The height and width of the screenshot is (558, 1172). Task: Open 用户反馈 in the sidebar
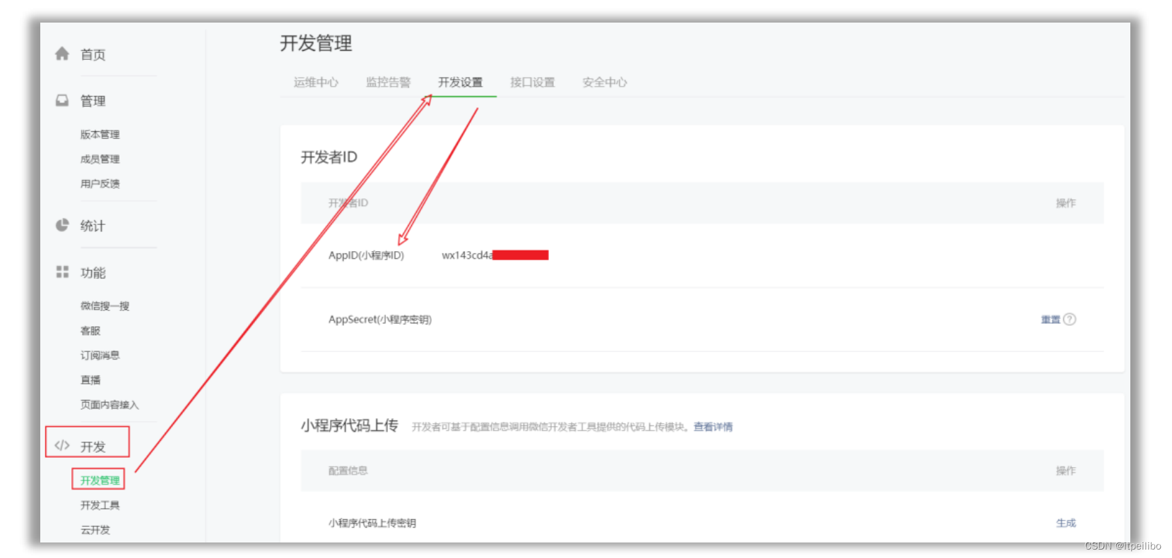(x=100, y=183)
